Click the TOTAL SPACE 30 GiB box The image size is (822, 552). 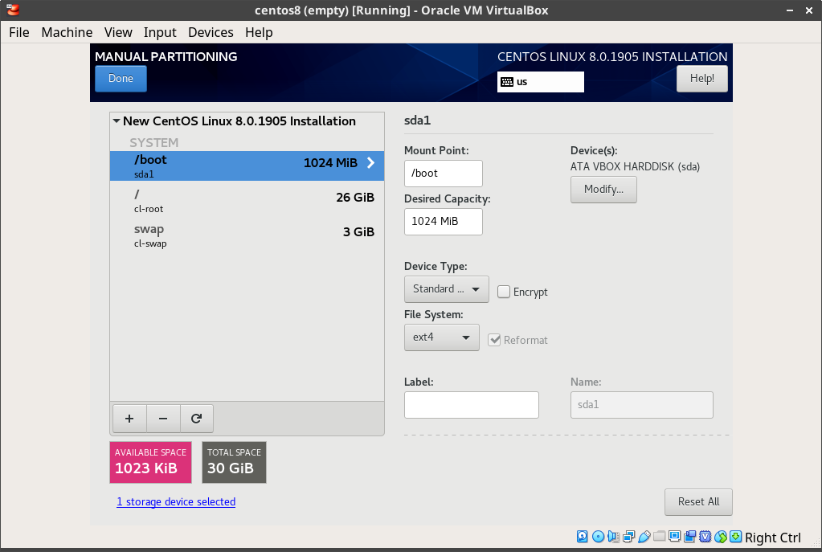[x=234, y=462]
